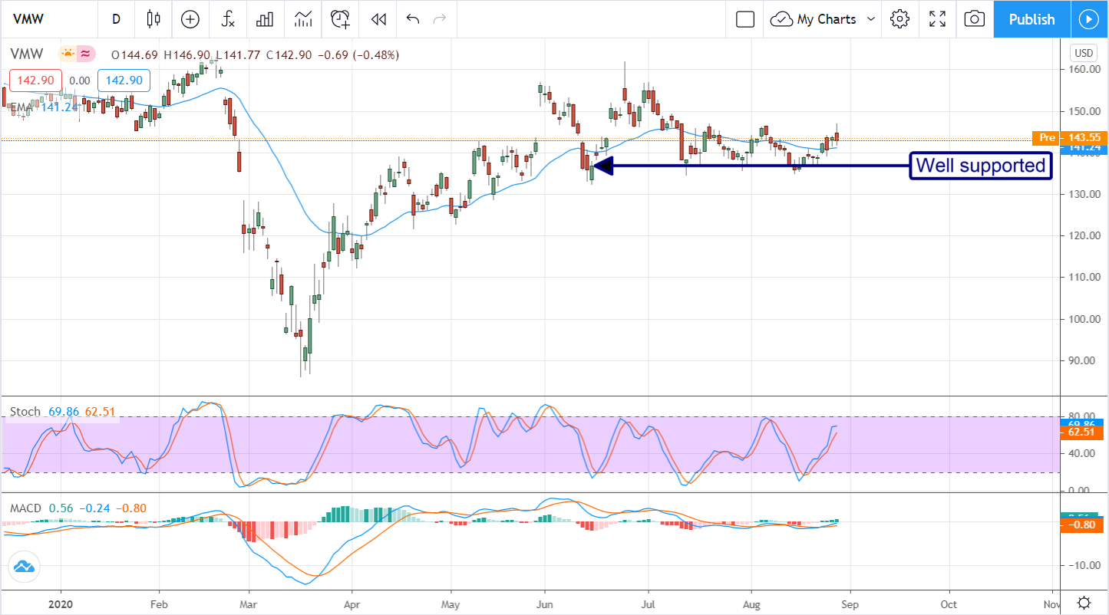This screenshot has width=1109, height=615.
Task: Click the Compare or add symbol icon
Action: pyautogui.click(x=190, y=19)
